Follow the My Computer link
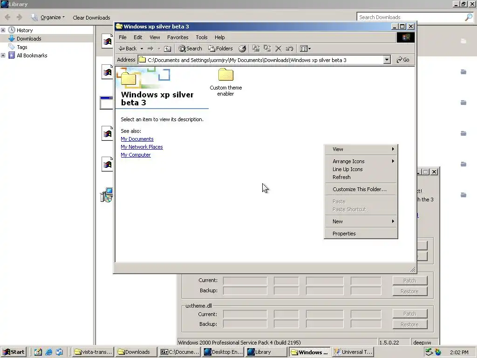Screen dimensions: 477x358 [136, 155]
